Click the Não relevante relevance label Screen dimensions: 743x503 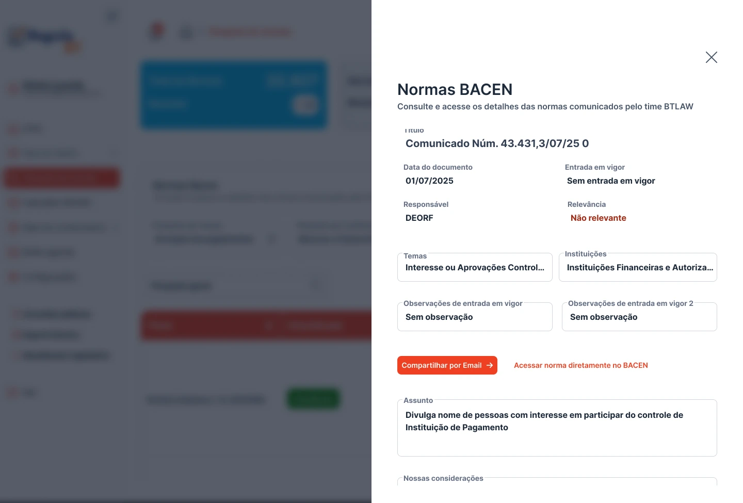point(598,218)
